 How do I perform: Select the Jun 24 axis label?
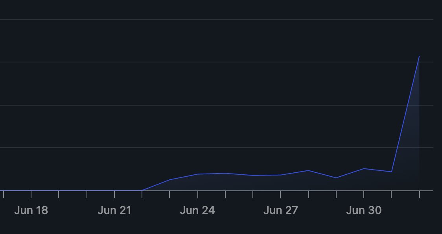pos(197,210)
